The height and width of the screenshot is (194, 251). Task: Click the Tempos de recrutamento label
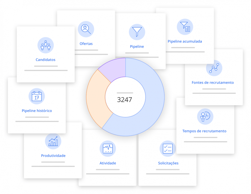(205, 131)
